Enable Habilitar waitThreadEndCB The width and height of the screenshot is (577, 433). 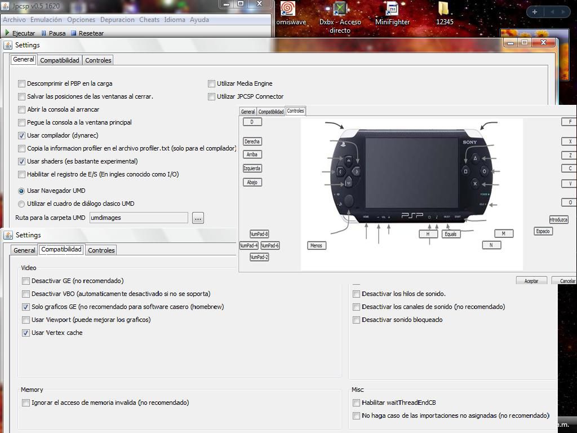[x=356, y=403]
